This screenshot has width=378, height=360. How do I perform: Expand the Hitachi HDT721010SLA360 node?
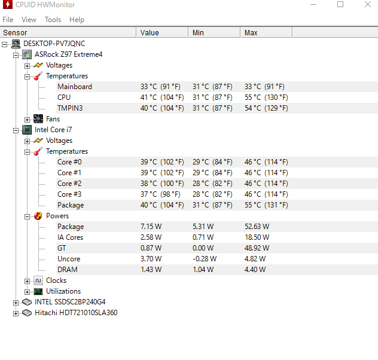coord(16,313)
